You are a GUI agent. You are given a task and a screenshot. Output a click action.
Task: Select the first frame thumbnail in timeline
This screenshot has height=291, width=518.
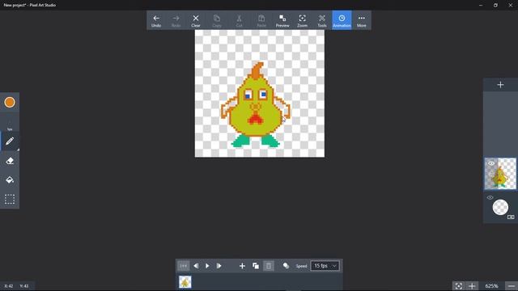point(185,282)
